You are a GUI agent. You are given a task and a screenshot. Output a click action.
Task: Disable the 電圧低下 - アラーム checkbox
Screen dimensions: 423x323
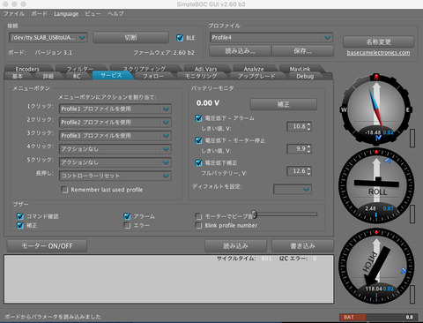pyautogui.click(x=199, y=118)
